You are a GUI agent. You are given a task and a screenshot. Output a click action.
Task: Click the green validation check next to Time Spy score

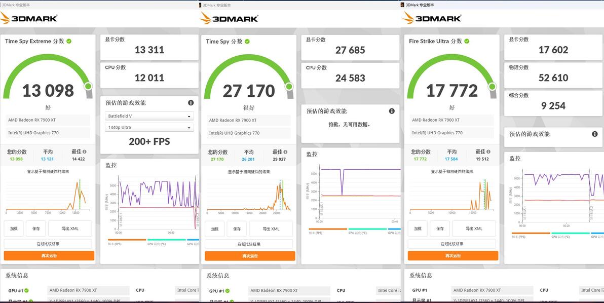click(x=247, y=42)
